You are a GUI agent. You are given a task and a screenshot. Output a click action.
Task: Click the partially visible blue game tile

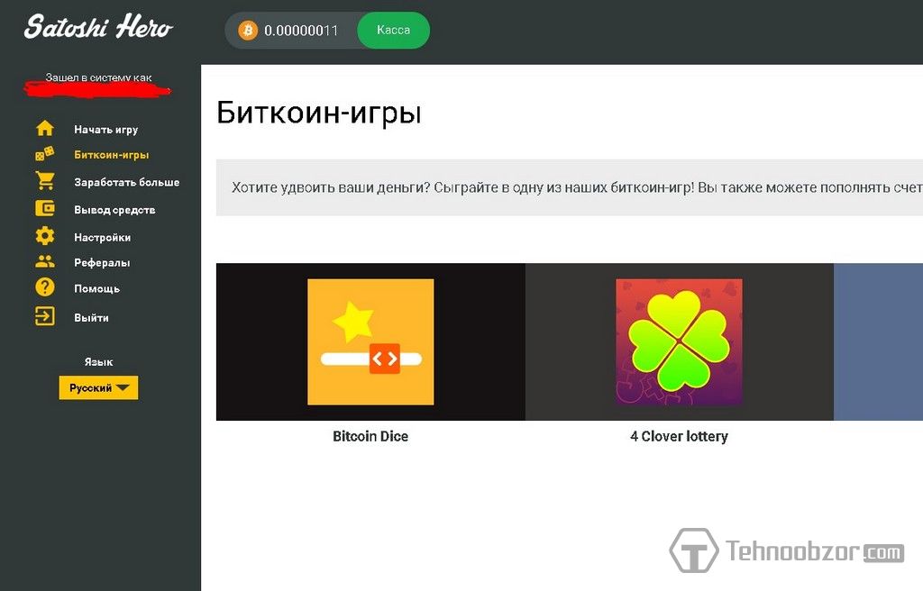(x=878, y=341)
